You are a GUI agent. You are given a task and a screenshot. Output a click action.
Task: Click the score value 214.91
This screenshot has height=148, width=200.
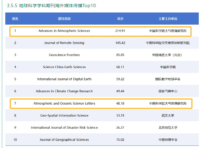tap(120, 31)
